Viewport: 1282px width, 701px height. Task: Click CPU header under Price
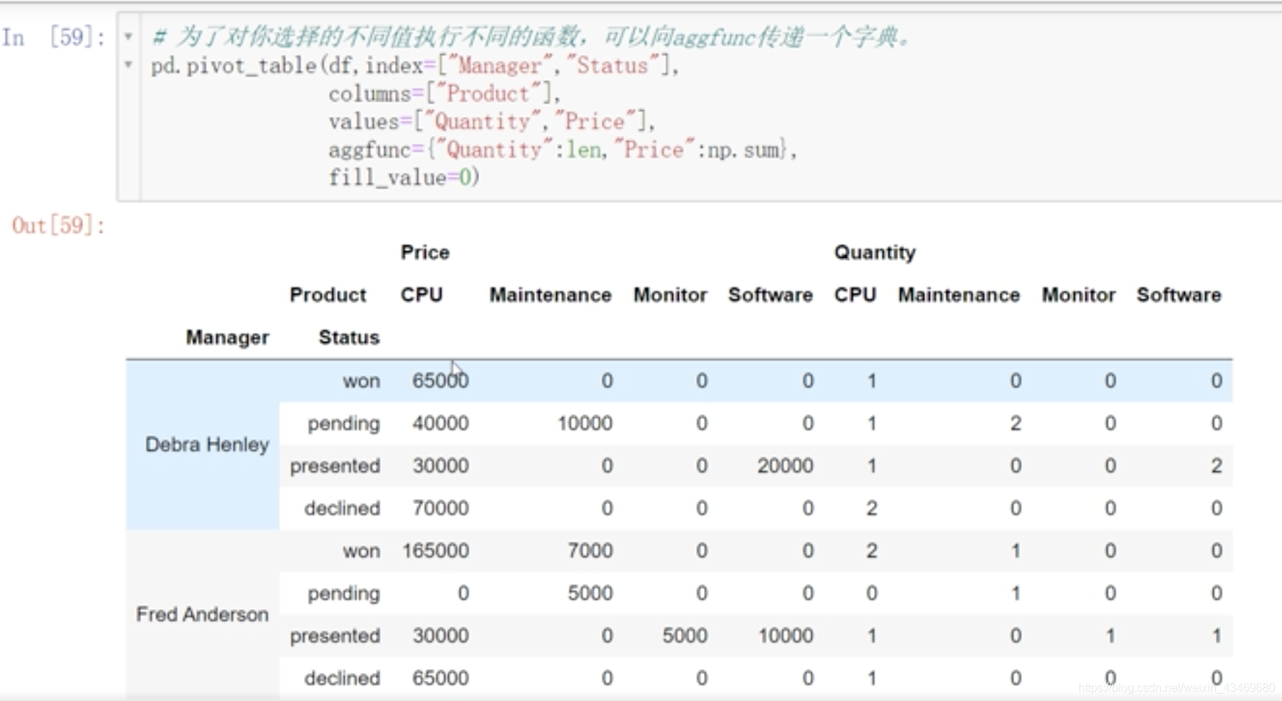coord(422,295)
